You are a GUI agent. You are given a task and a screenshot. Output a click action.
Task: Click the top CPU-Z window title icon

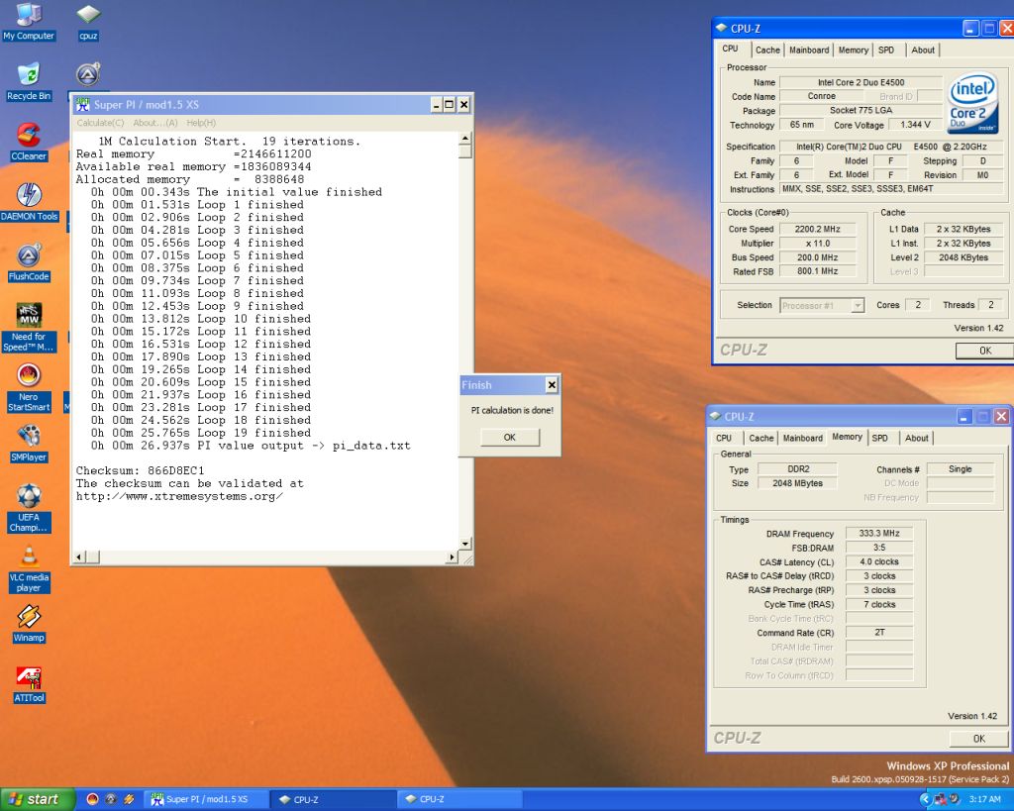[721, 29]
